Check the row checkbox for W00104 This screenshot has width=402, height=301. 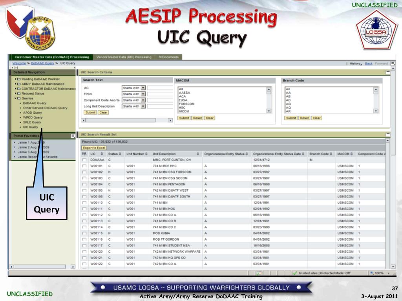tap(84, 184)
